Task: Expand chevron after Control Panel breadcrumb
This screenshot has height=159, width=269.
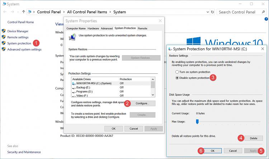Action: (x=64, y=12)
